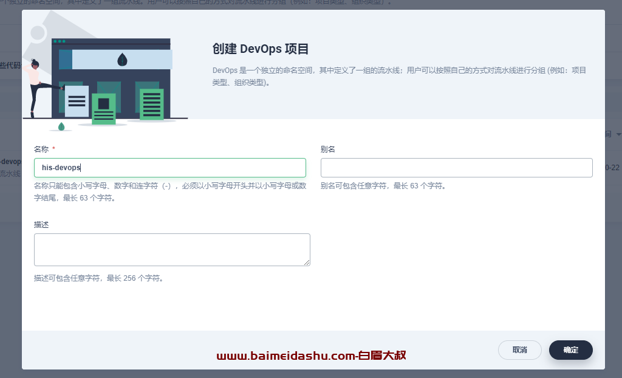
Task: Click inside the 描述 description textarea
Action: [172, 250]
